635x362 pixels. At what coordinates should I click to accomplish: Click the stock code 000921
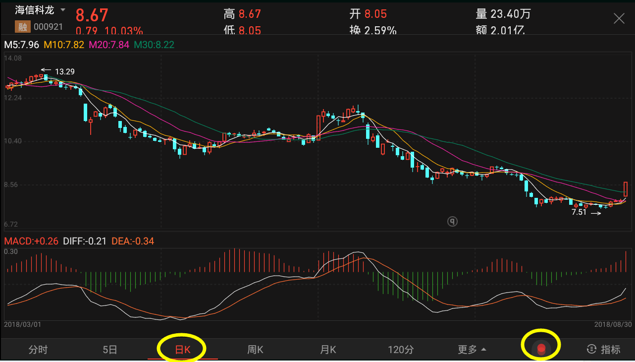pos(49,27)
